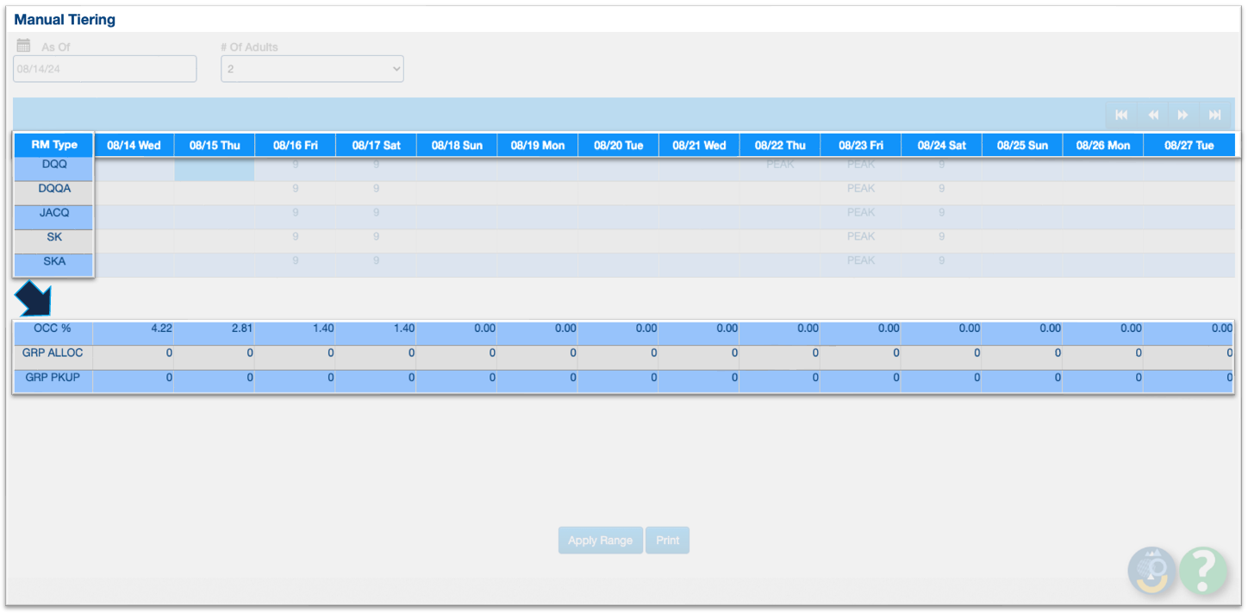Select the RM Type column header

pyautogui.click(x=53, y=145)
